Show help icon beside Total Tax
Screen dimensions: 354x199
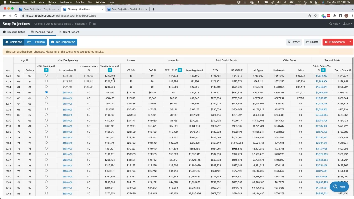click(x=176, y=70)
